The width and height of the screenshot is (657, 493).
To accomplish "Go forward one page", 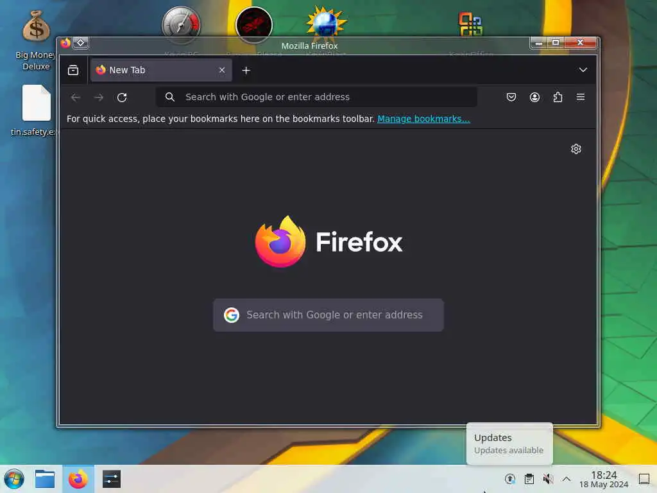I will coord(99,98).
